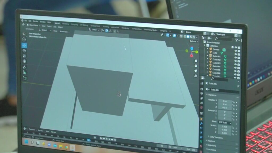The height and width of the screenshot is (153, 272).
Task: Open the Render properties tab icon
Action: click(202, 89)
